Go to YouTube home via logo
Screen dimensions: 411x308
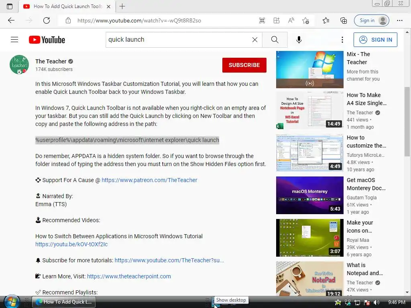47,40
